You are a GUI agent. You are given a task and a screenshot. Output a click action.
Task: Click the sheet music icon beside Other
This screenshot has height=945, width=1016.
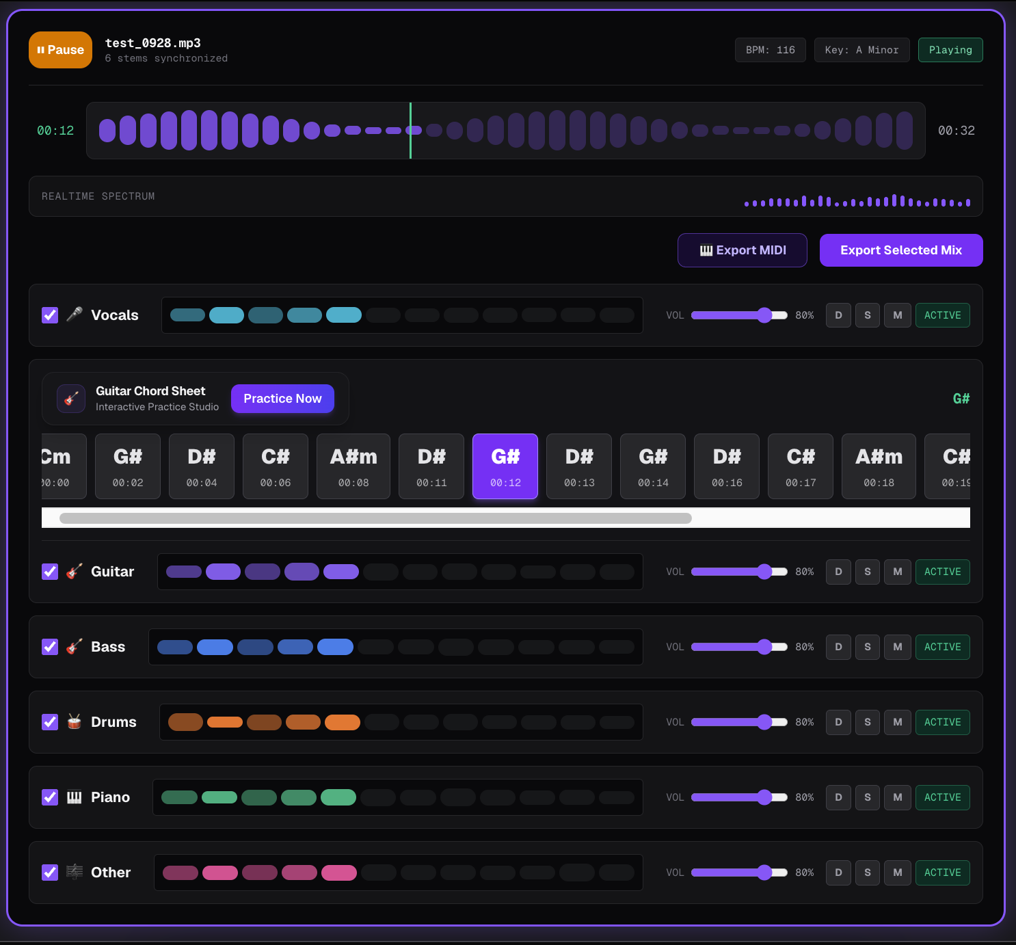pyautogui.click(x=75, y=873)
